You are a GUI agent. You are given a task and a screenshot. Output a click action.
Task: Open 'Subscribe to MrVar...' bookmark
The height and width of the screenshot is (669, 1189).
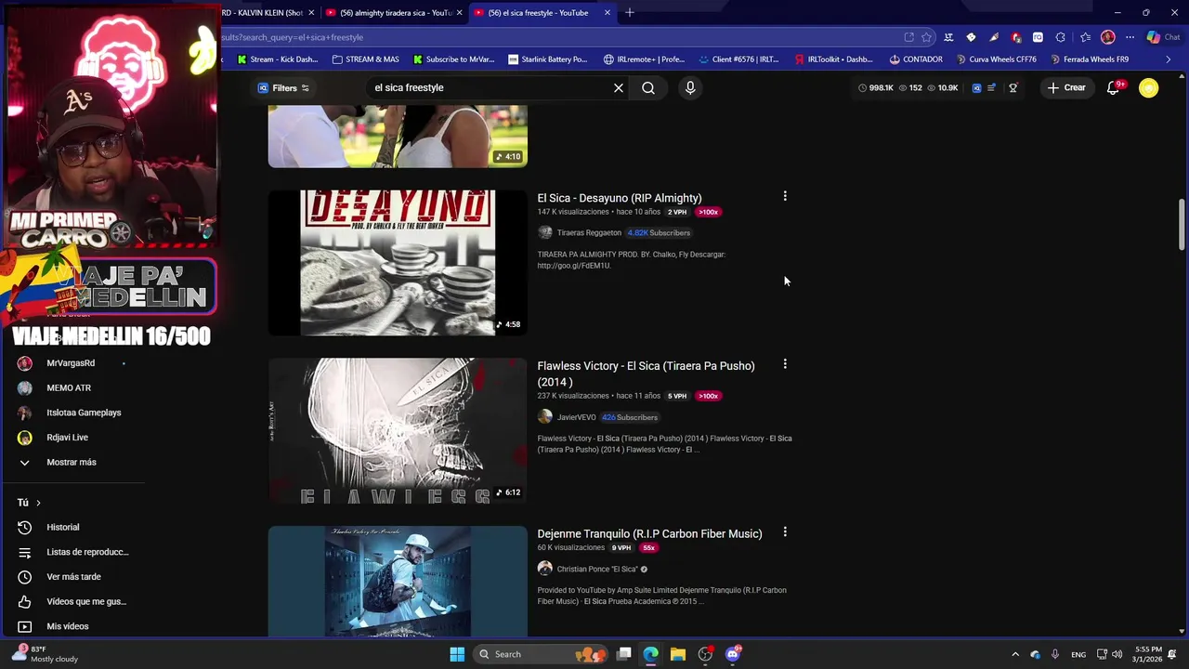453,59
